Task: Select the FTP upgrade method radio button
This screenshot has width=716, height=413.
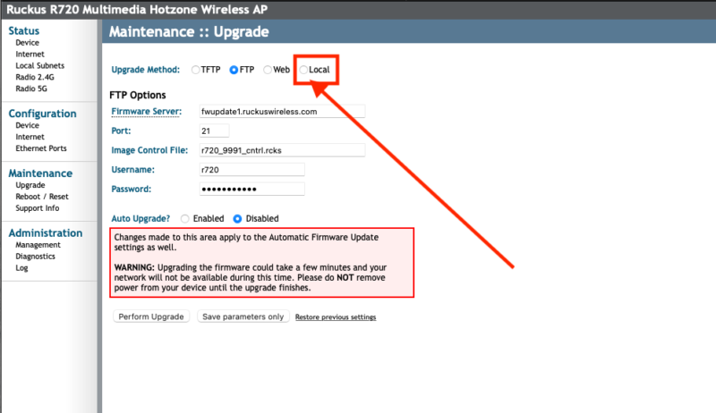Action: click(234, 70)
